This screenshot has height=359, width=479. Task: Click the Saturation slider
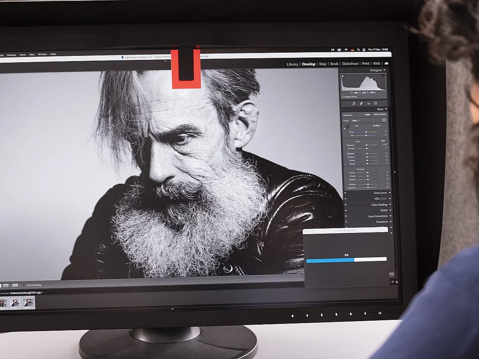pos(368,187)
